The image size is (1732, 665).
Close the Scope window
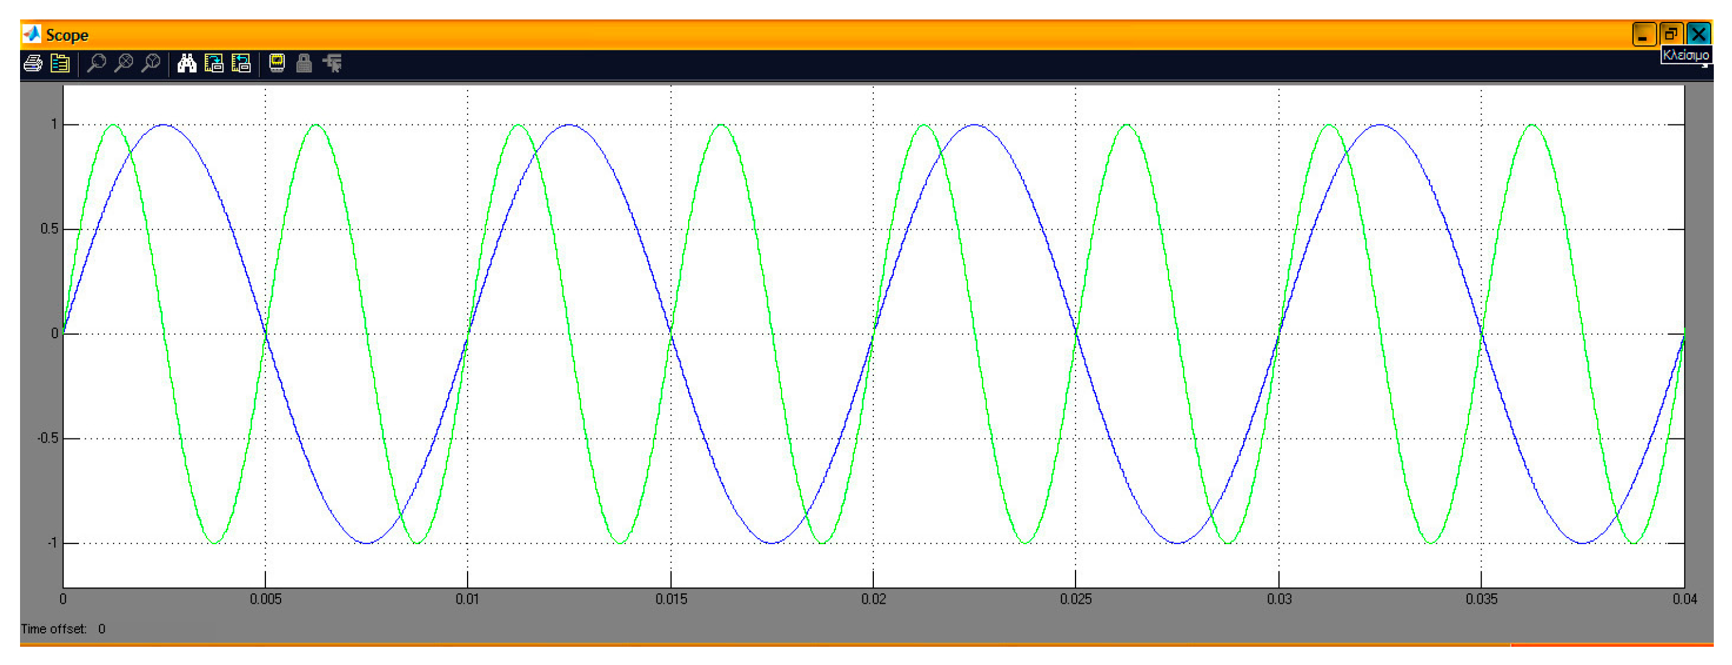click(x=1699, y=34)
